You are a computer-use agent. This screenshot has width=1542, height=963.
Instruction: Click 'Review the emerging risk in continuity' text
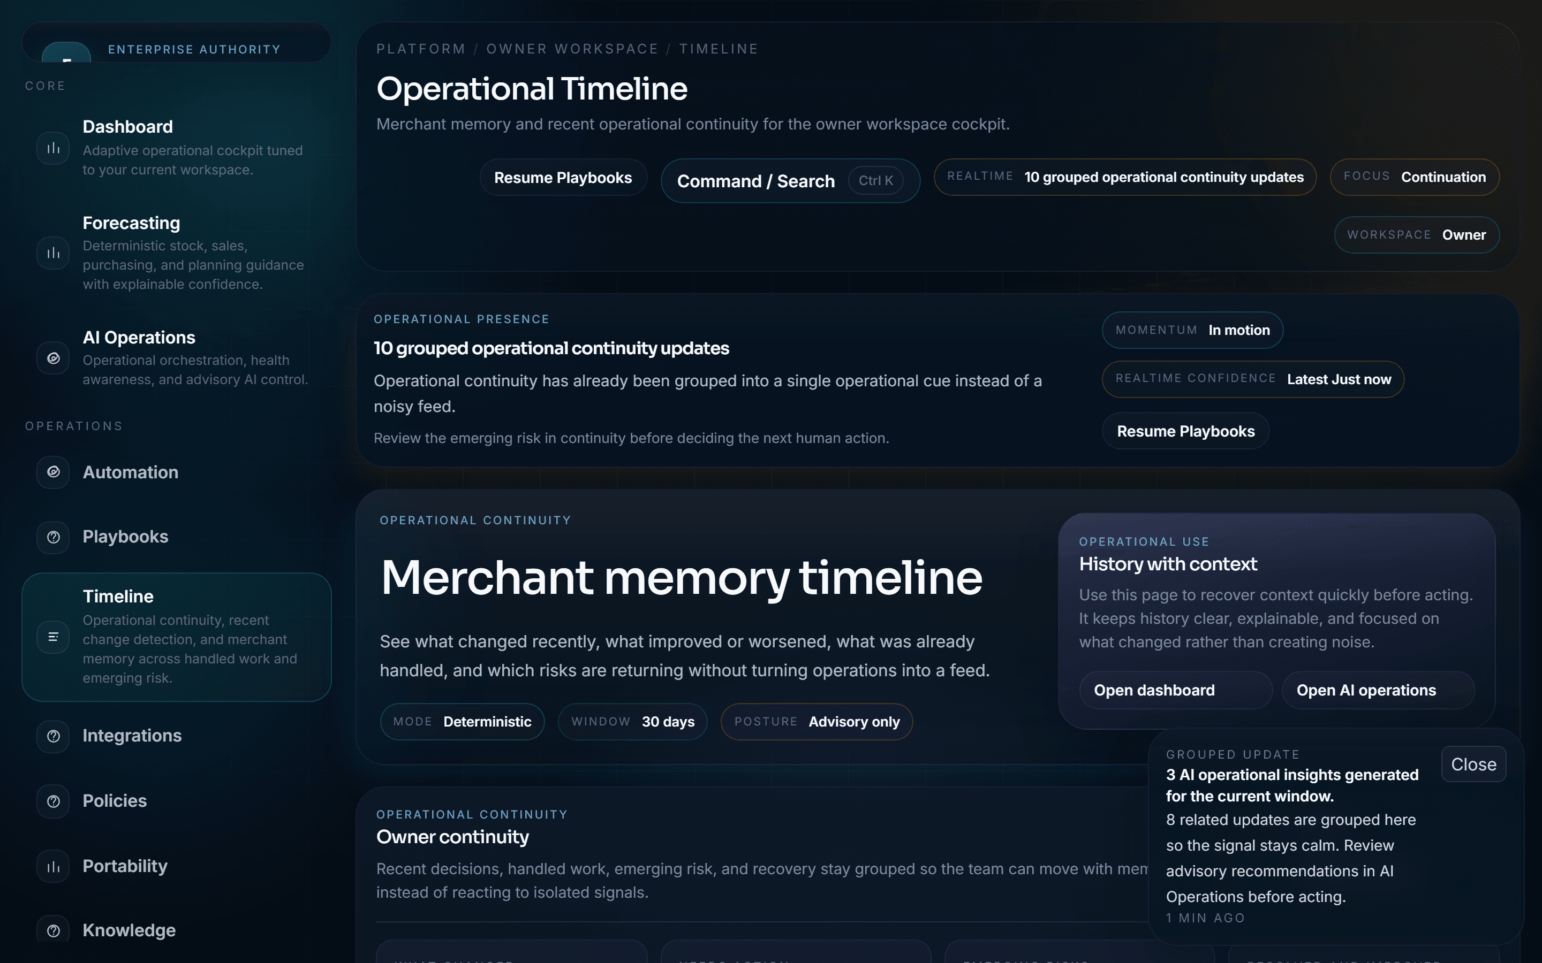pos(631,438)
